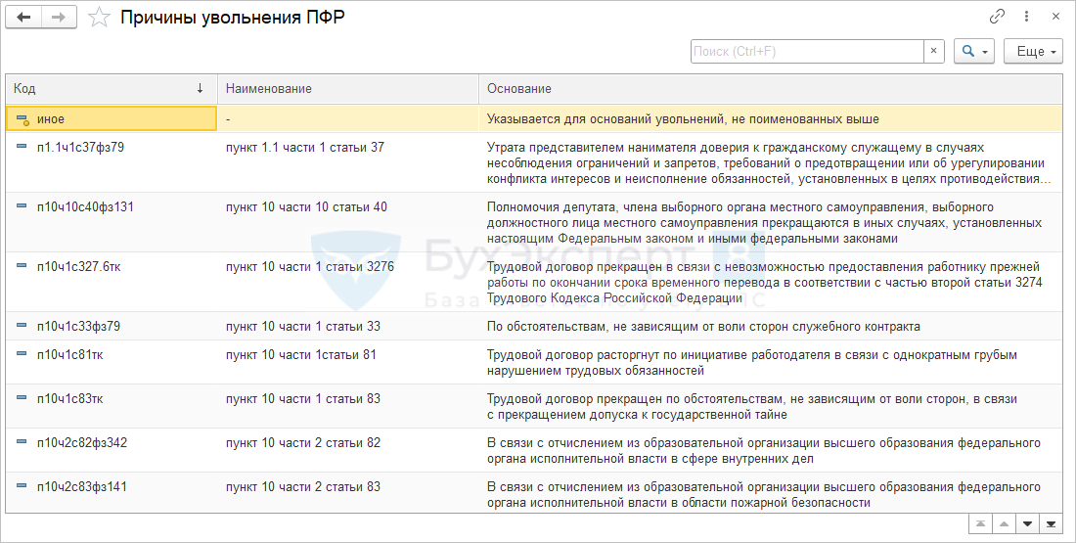Clear the search field with X button
This screenshot has width=1076, height=543.
(x=934, y=51)
